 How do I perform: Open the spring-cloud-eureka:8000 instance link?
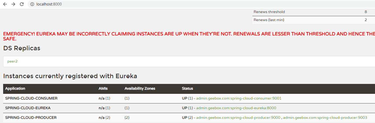(236, 108)
